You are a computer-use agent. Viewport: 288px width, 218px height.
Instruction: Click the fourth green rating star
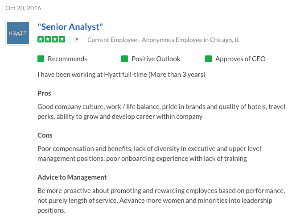[62, 39]
